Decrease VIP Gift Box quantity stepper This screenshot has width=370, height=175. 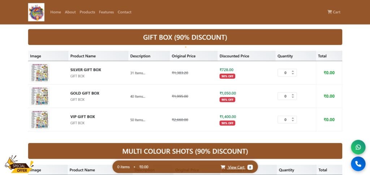[293, 121]
